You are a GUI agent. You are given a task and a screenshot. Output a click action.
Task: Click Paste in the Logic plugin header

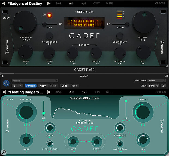53,86
